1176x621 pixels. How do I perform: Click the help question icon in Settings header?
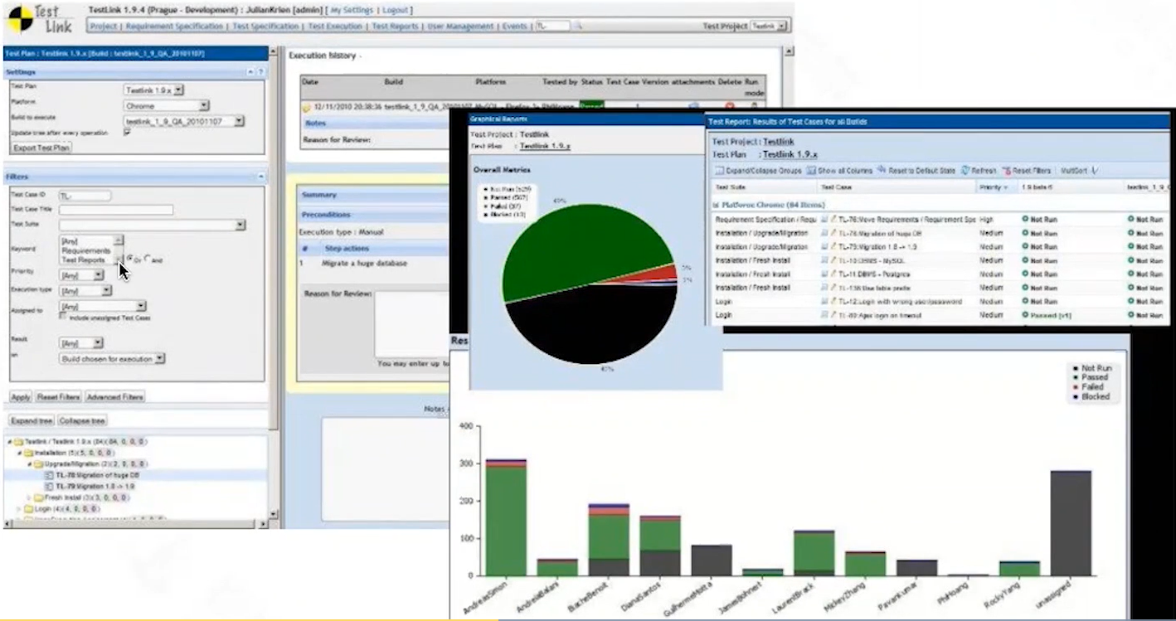(x=260, y=72)
